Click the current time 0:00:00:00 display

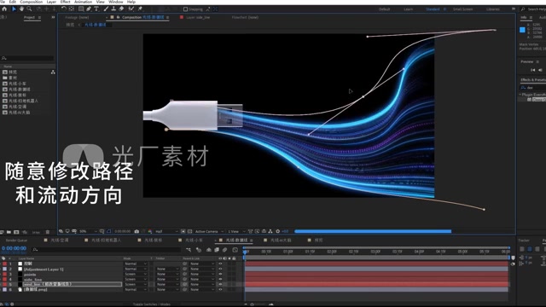click(x=14, y=248)
